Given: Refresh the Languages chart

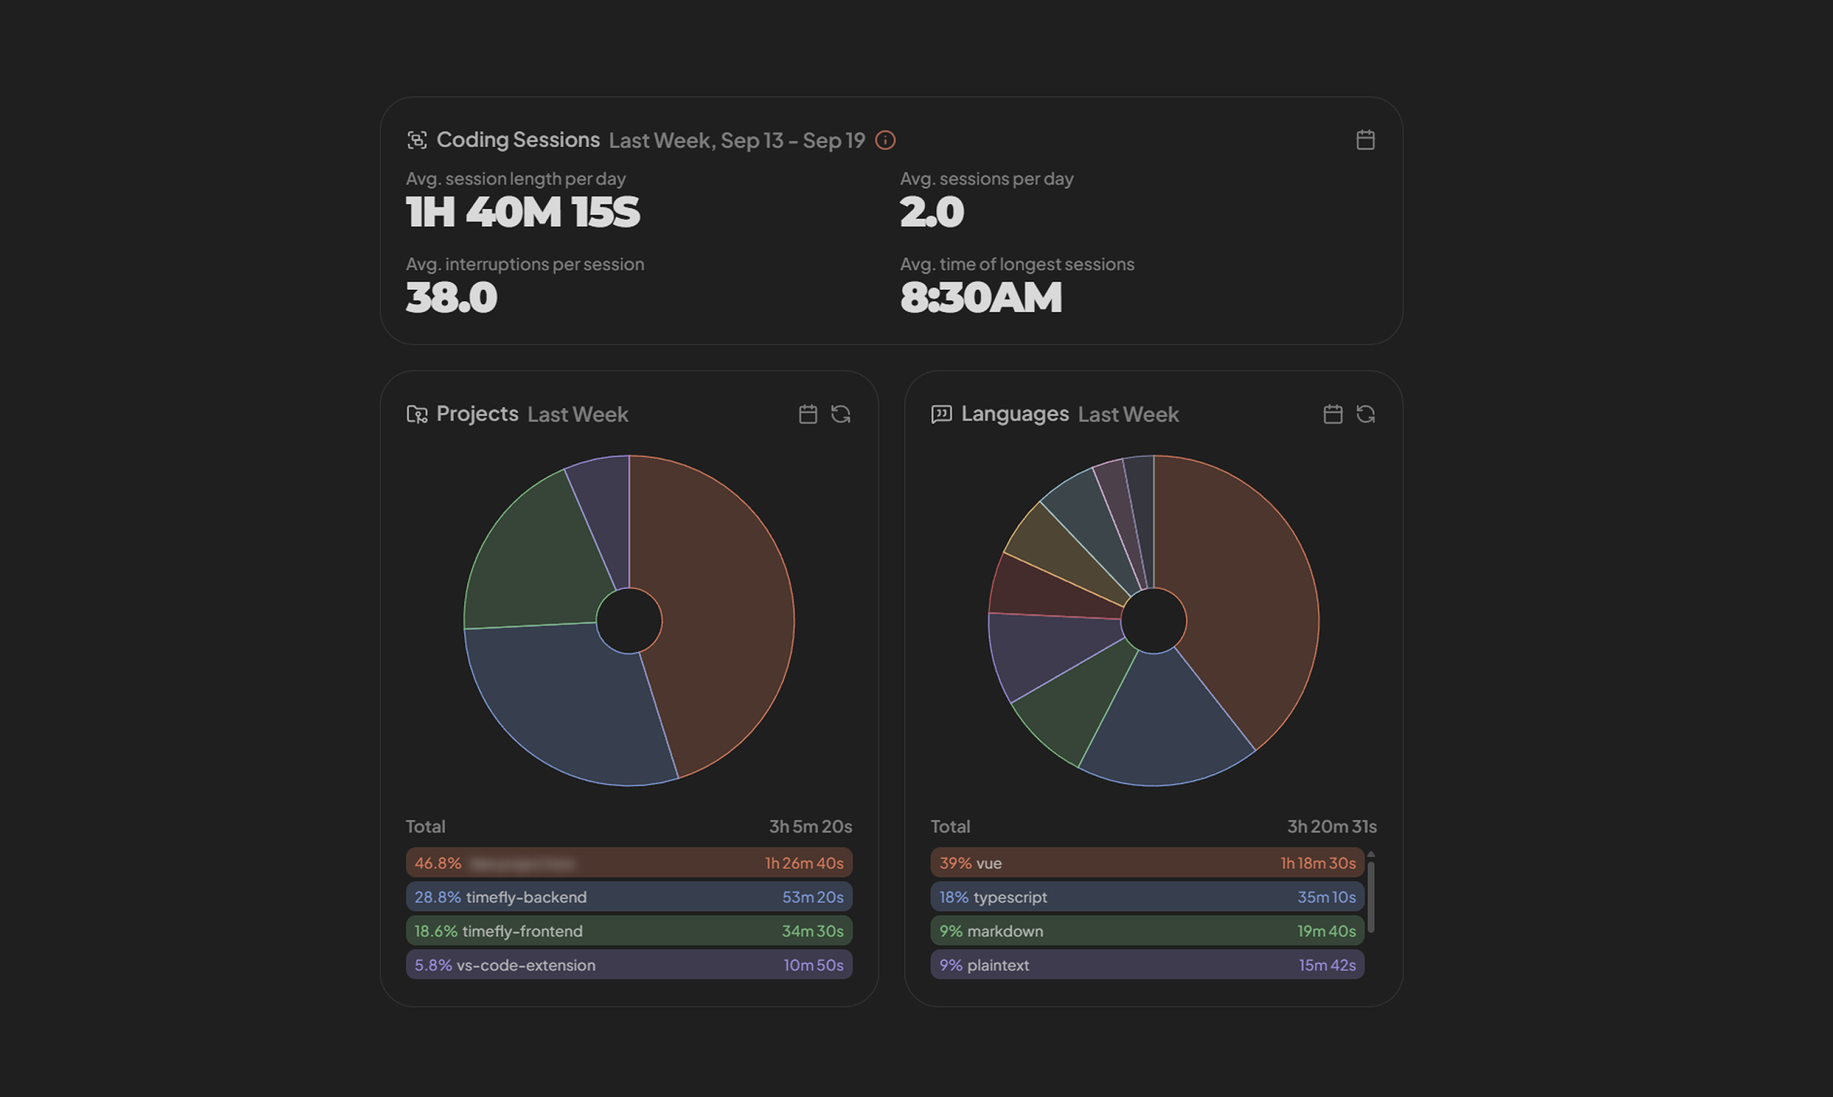Looking at the screenshot, I should point(1366,414).
